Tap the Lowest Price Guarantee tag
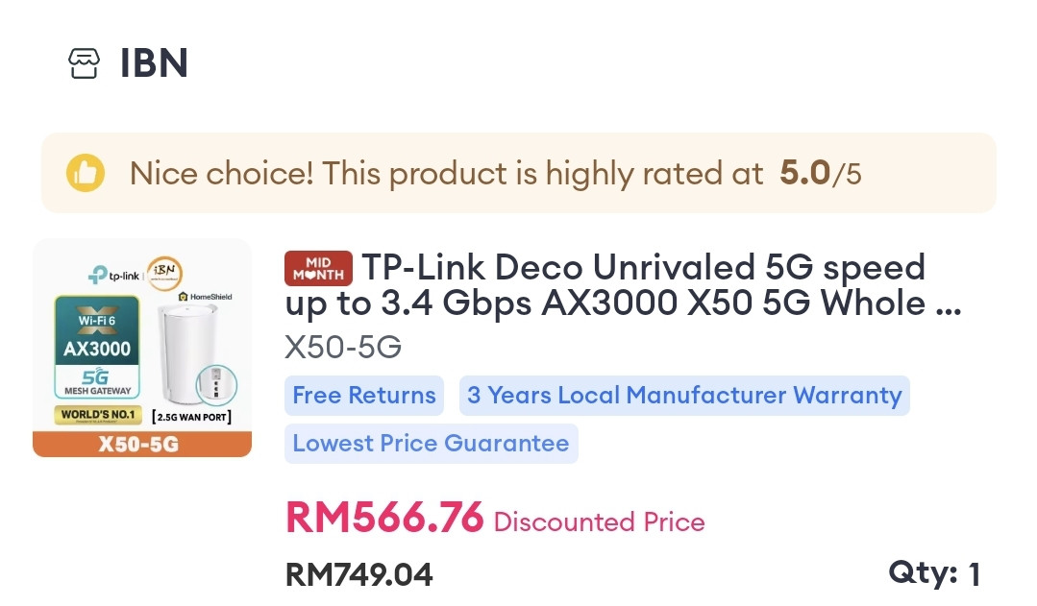1037x606 pixels. click(431, 444)
